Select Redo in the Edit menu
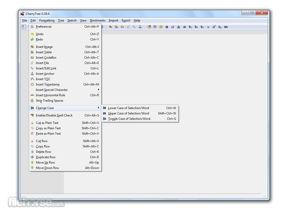Screen dimensions: 288x215 (65, 39)
